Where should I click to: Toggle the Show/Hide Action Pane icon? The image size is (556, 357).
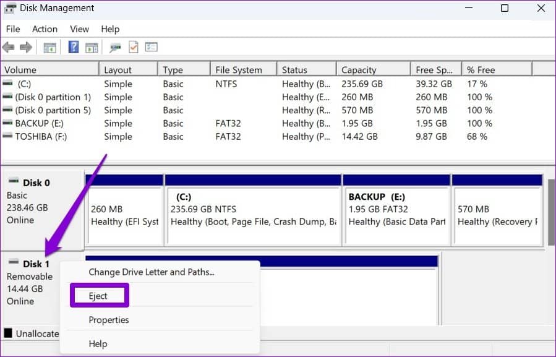[x=92, y=47]
